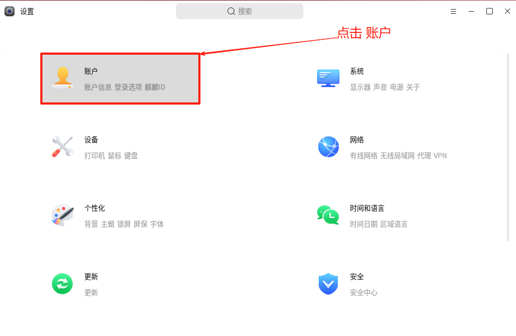The image size is (516, 336).
Task: Open 显示器 声音 电源 关于 system subtitle
Action: point(384,87)
